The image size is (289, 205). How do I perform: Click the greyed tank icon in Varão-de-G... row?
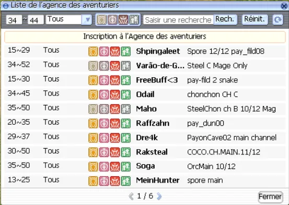93,66
